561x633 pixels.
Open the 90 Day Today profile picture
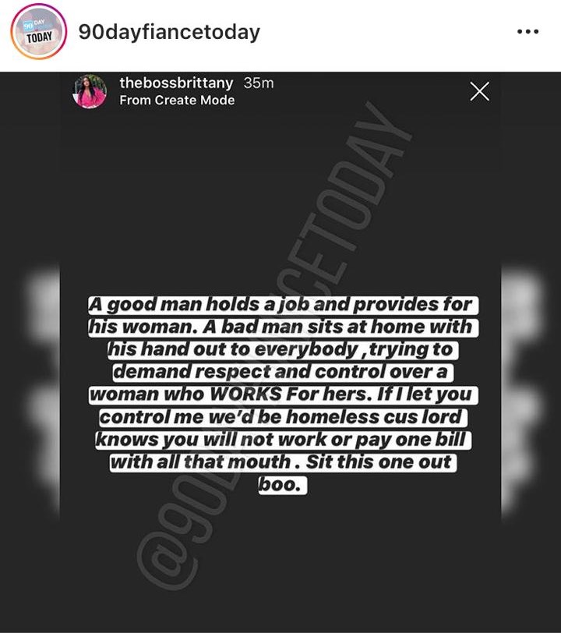(x=39, y=32)
